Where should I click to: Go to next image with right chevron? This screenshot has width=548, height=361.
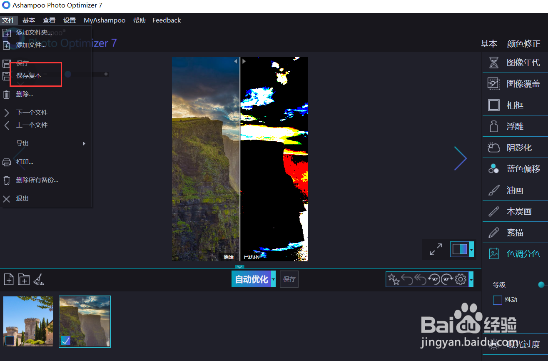tap(460, 158)
